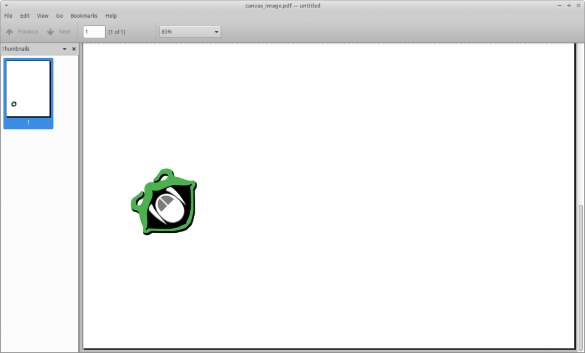Open the Bookmarks menu

pyautogui.click(x=84, y=15)
